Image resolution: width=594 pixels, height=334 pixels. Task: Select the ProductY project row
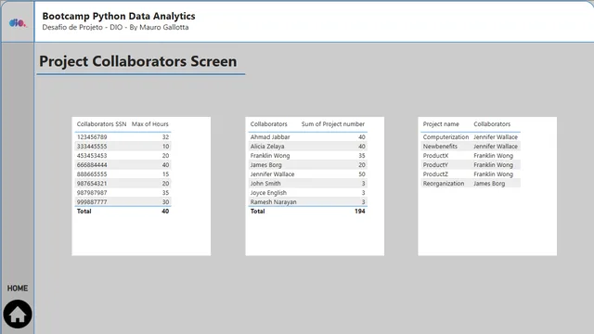tap(471, 165)
